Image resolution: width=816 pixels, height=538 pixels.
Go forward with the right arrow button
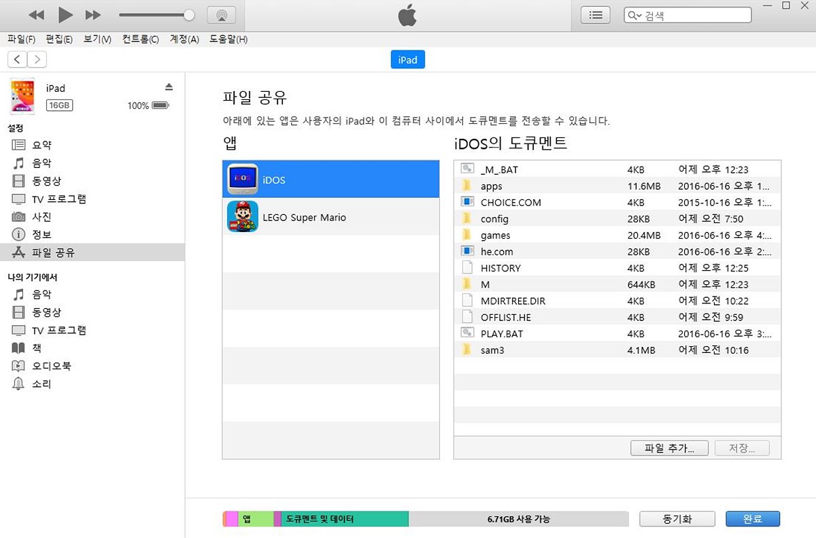point(37,59)
